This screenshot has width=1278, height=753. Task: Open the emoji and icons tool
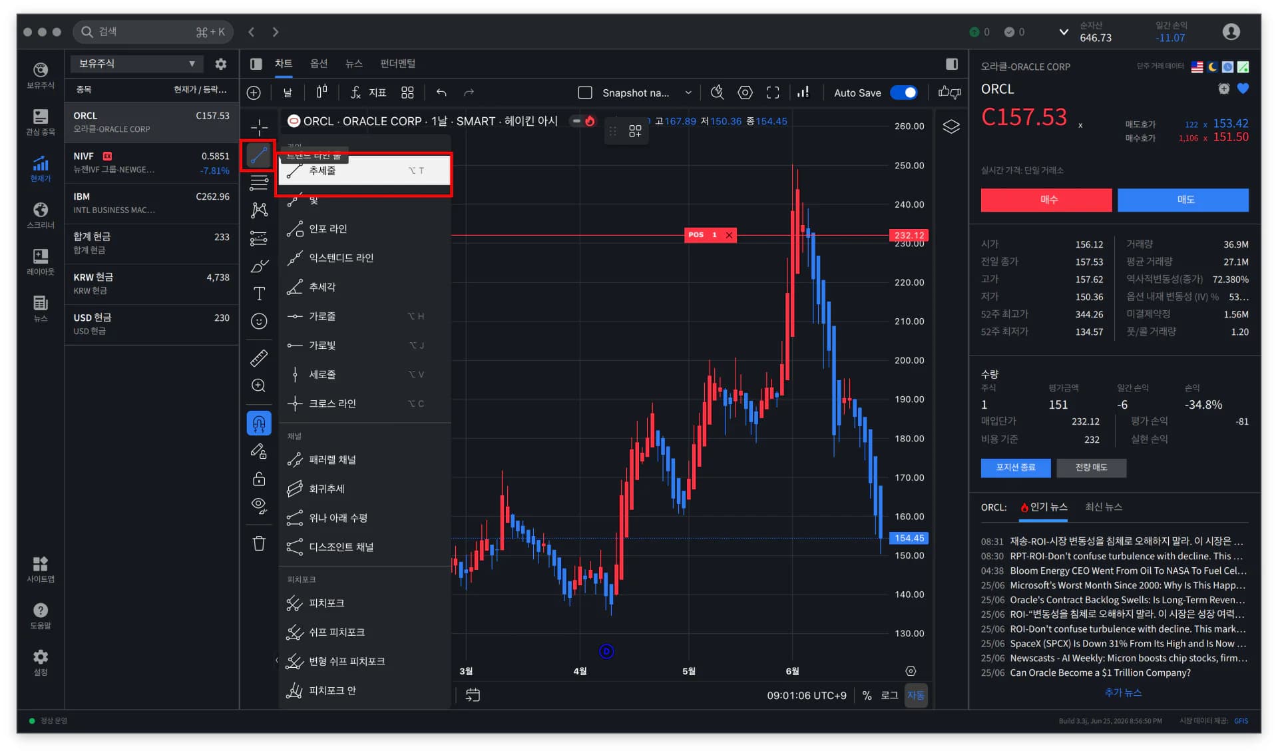pos(259,322)
